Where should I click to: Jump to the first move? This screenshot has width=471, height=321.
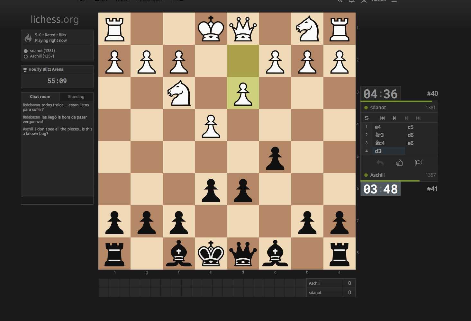coord(382,118)
